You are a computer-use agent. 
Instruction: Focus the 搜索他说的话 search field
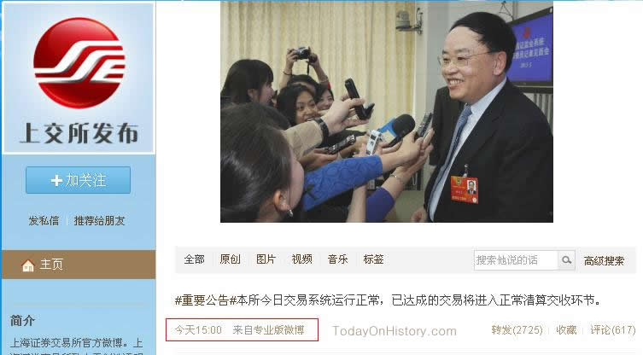516,260
